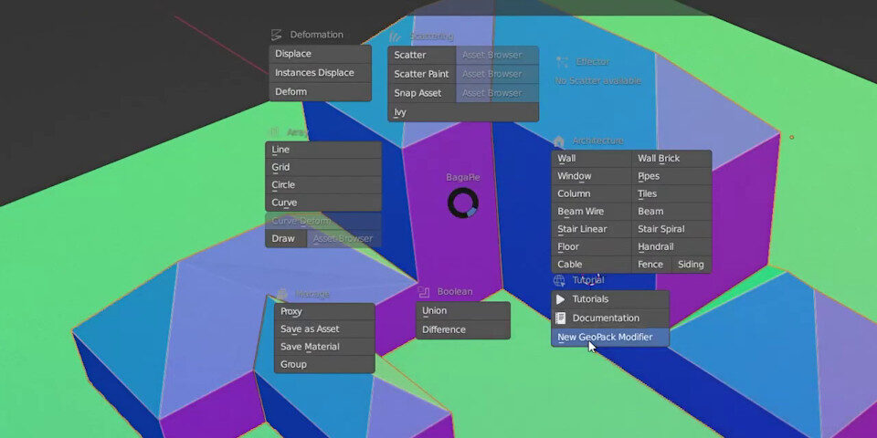Click the Tutorial globe icon
The image size is (877, 438).
click(x=559, y=280)
